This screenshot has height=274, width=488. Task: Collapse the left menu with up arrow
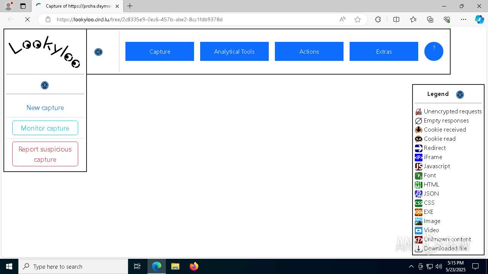pos(45,85)
